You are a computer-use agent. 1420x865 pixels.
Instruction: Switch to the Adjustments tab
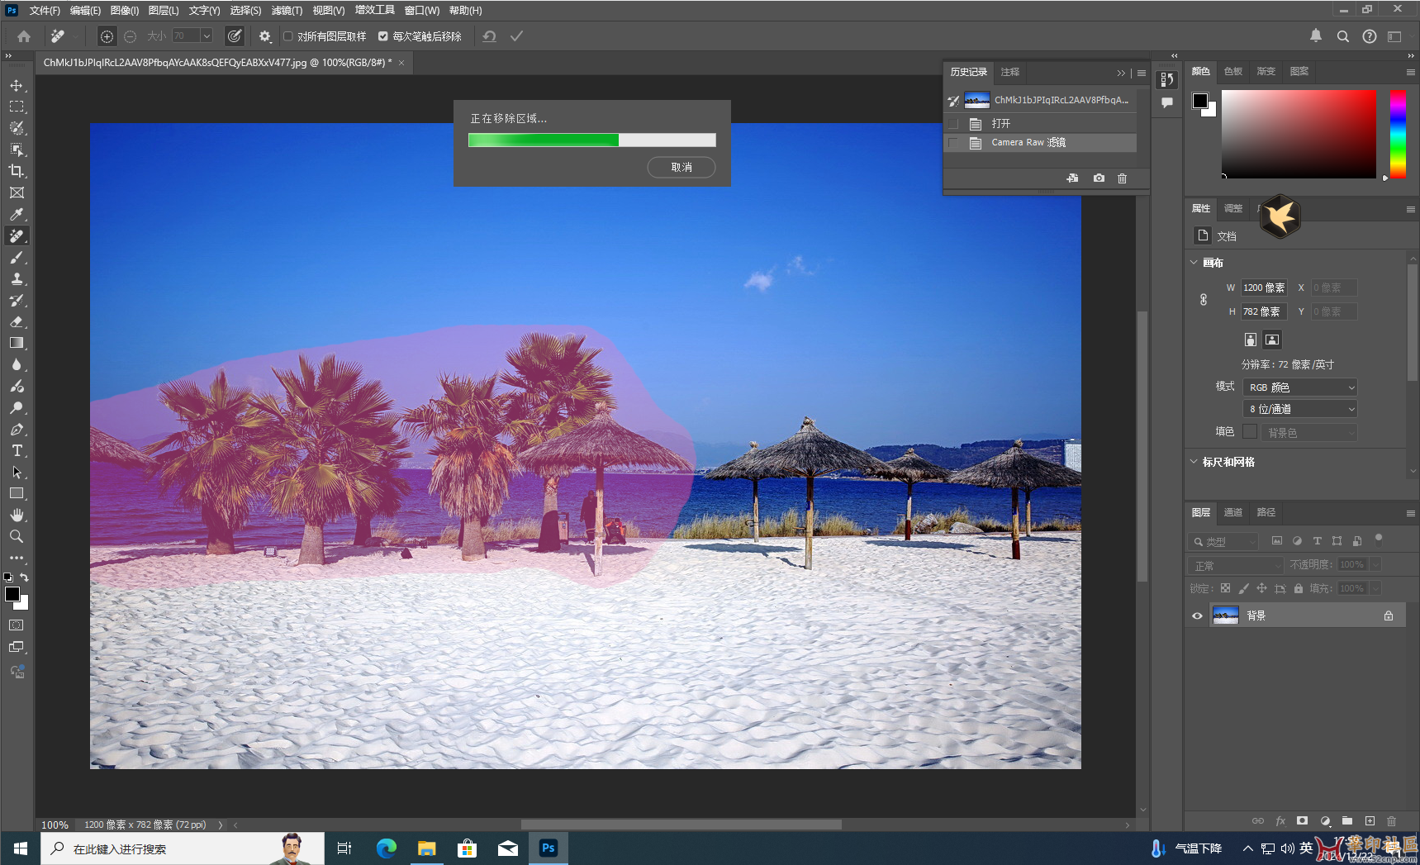coord(1232,209)
